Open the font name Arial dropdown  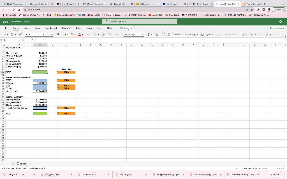44,34
